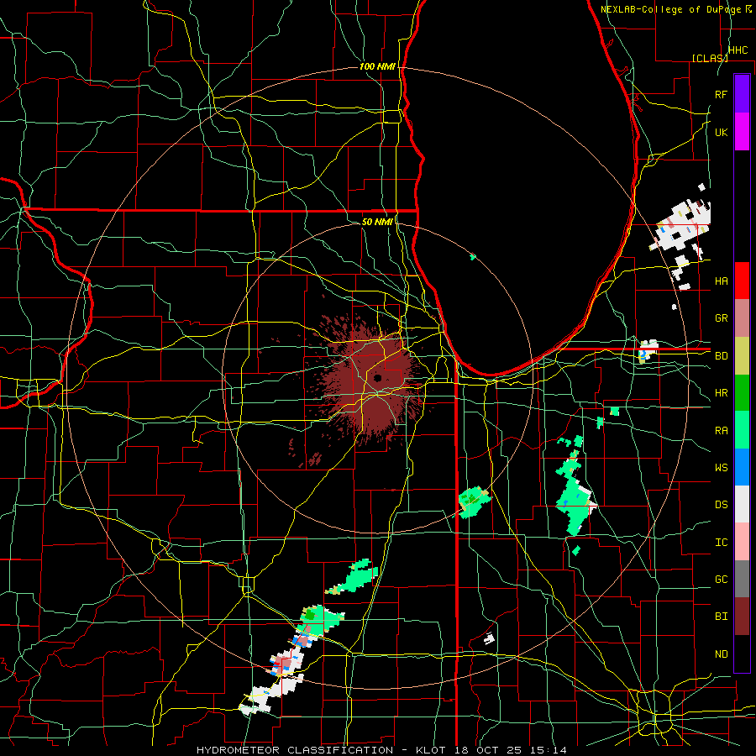756x756 pixels.
Task: Click the "KLOT" radar station identifier
Action: 432,750
